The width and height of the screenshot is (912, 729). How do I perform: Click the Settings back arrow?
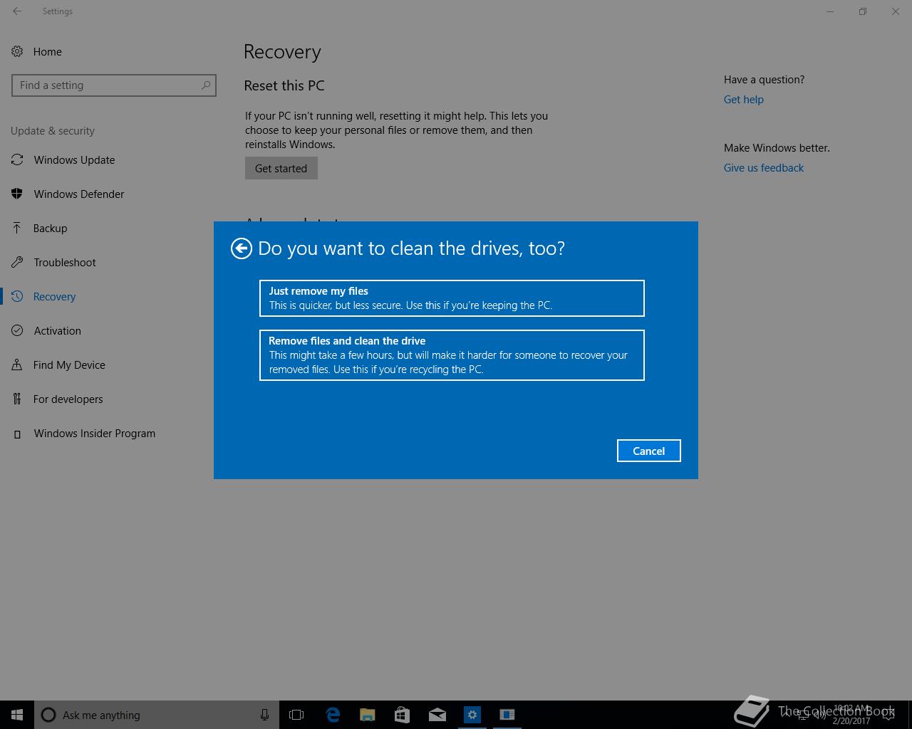(17, 11)
